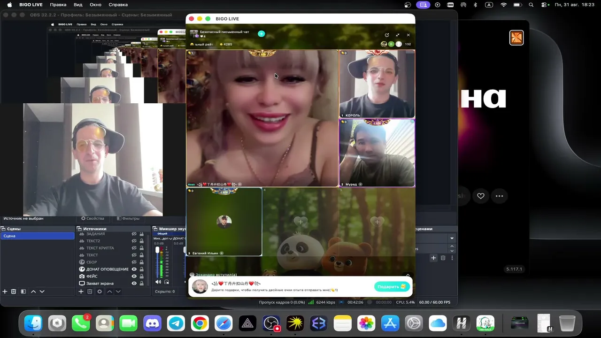Open transition options three-dot menu in OBS

[452, 258]
